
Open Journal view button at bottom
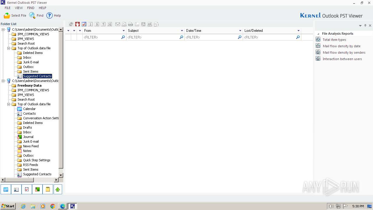[37, 189]
